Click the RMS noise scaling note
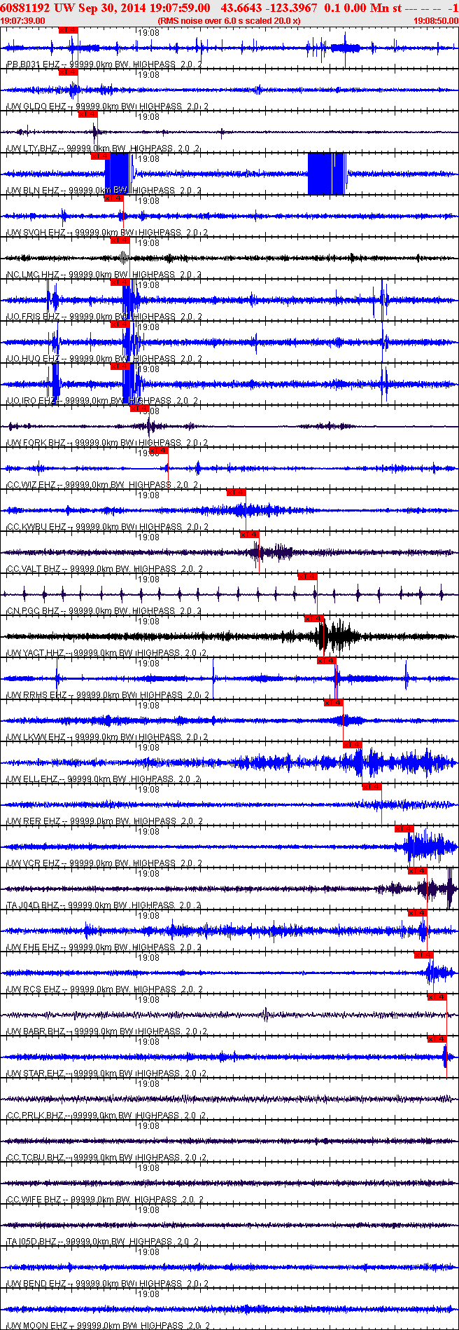The image size is (459, 1330). click(229, 21)
